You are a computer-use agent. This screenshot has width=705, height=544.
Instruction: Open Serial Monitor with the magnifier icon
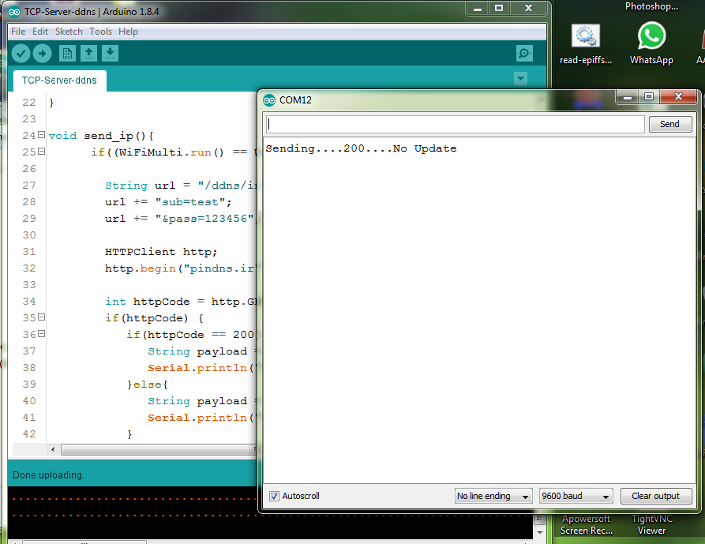pyautogui.click(x=524, y=54)
